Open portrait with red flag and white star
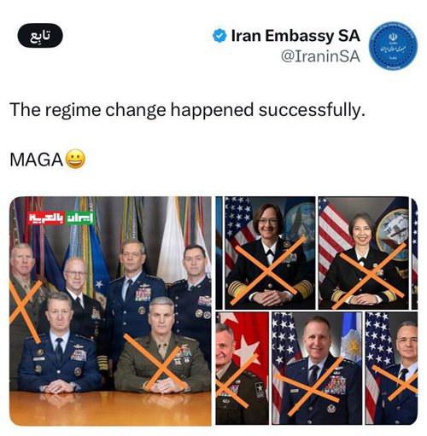Image resolution: width=427 pixels, height=436 pixels. (x=242, y=368)
